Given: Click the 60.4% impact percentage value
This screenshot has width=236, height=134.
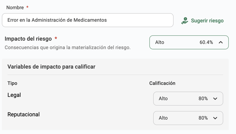Looking at the screenshot, I should point(206,42).
